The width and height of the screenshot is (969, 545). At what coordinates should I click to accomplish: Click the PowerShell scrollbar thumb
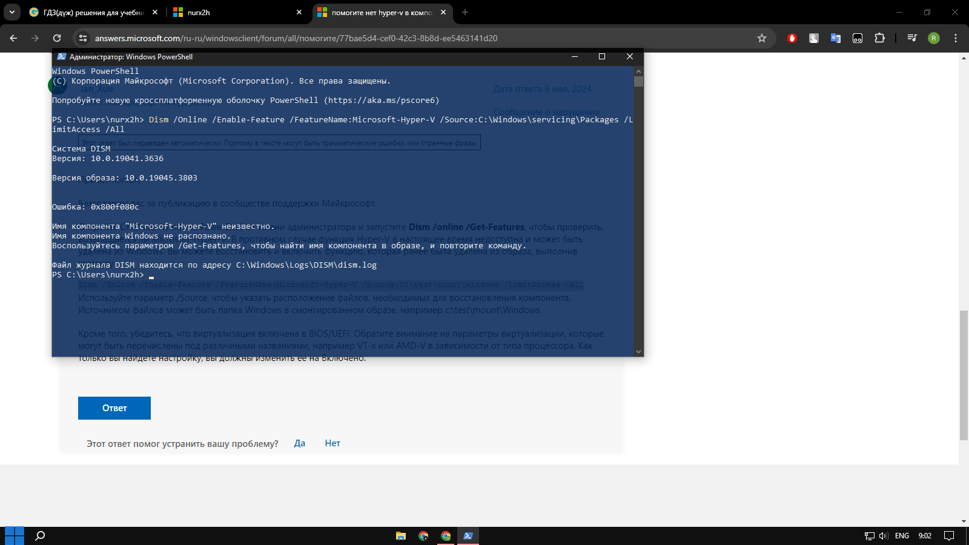638,81
